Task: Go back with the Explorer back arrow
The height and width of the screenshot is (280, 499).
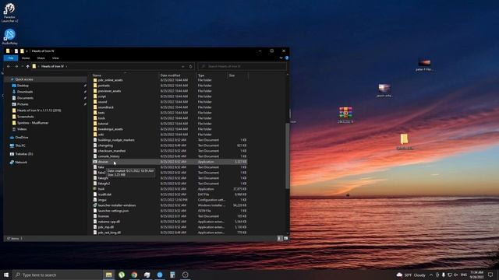Action: click(9, 66)
